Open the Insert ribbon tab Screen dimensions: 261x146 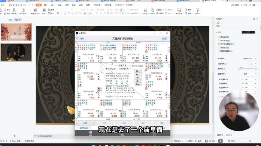(46, 5)
